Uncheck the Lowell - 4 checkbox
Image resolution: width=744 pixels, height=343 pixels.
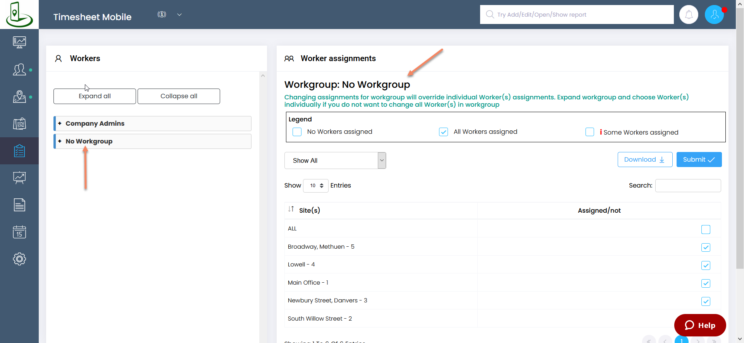point(706,265)
